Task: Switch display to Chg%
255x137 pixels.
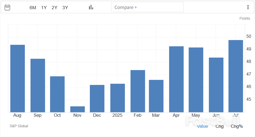Action: coord(237,126)
